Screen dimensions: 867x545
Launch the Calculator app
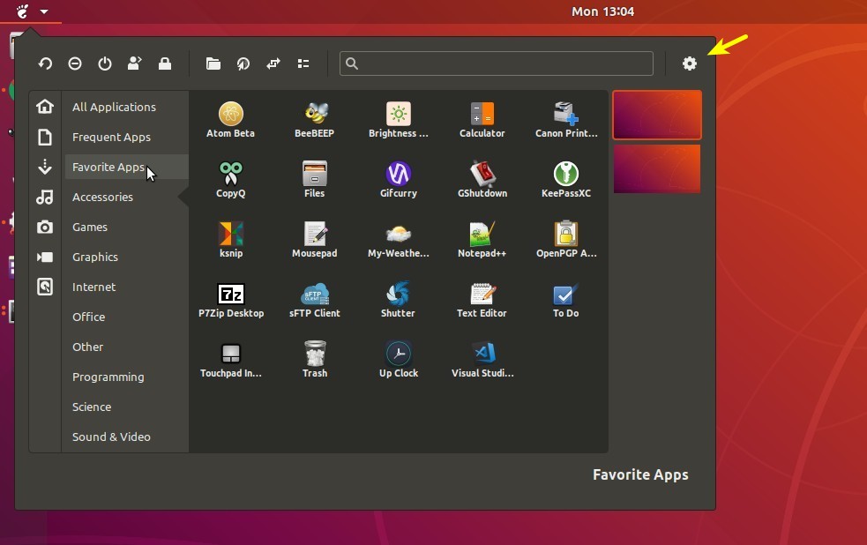(x=482, y=119)
